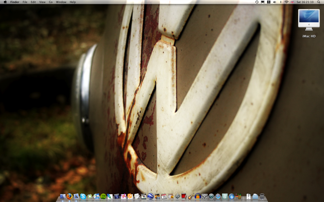Launch TextEdit paper and pen icon
The image size is (324, 202).
(x=137, y=196)
